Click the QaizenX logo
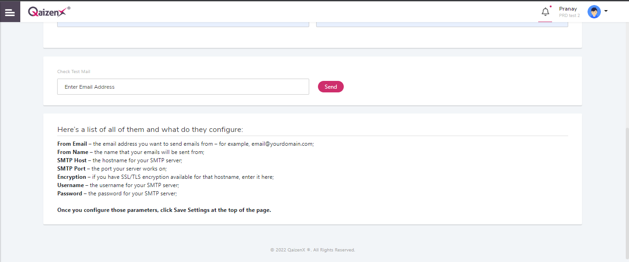Viewport: 629px width, 262px height. point(49,11)
